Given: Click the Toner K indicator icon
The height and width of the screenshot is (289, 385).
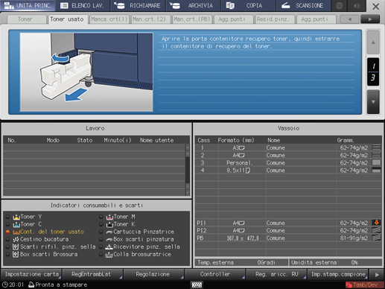Looking at the screenshot, I should [x=109, y=224].
